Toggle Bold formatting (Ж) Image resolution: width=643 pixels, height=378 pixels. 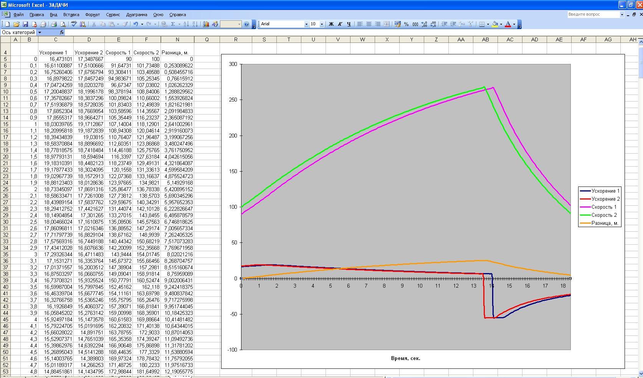click(x=331, y=24)
